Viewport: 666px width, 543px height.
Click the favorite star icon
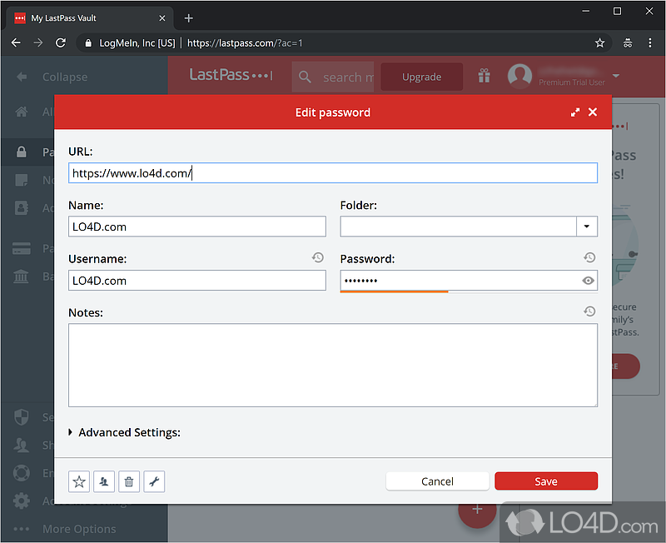pyautogui.click(x=79, y=481)
